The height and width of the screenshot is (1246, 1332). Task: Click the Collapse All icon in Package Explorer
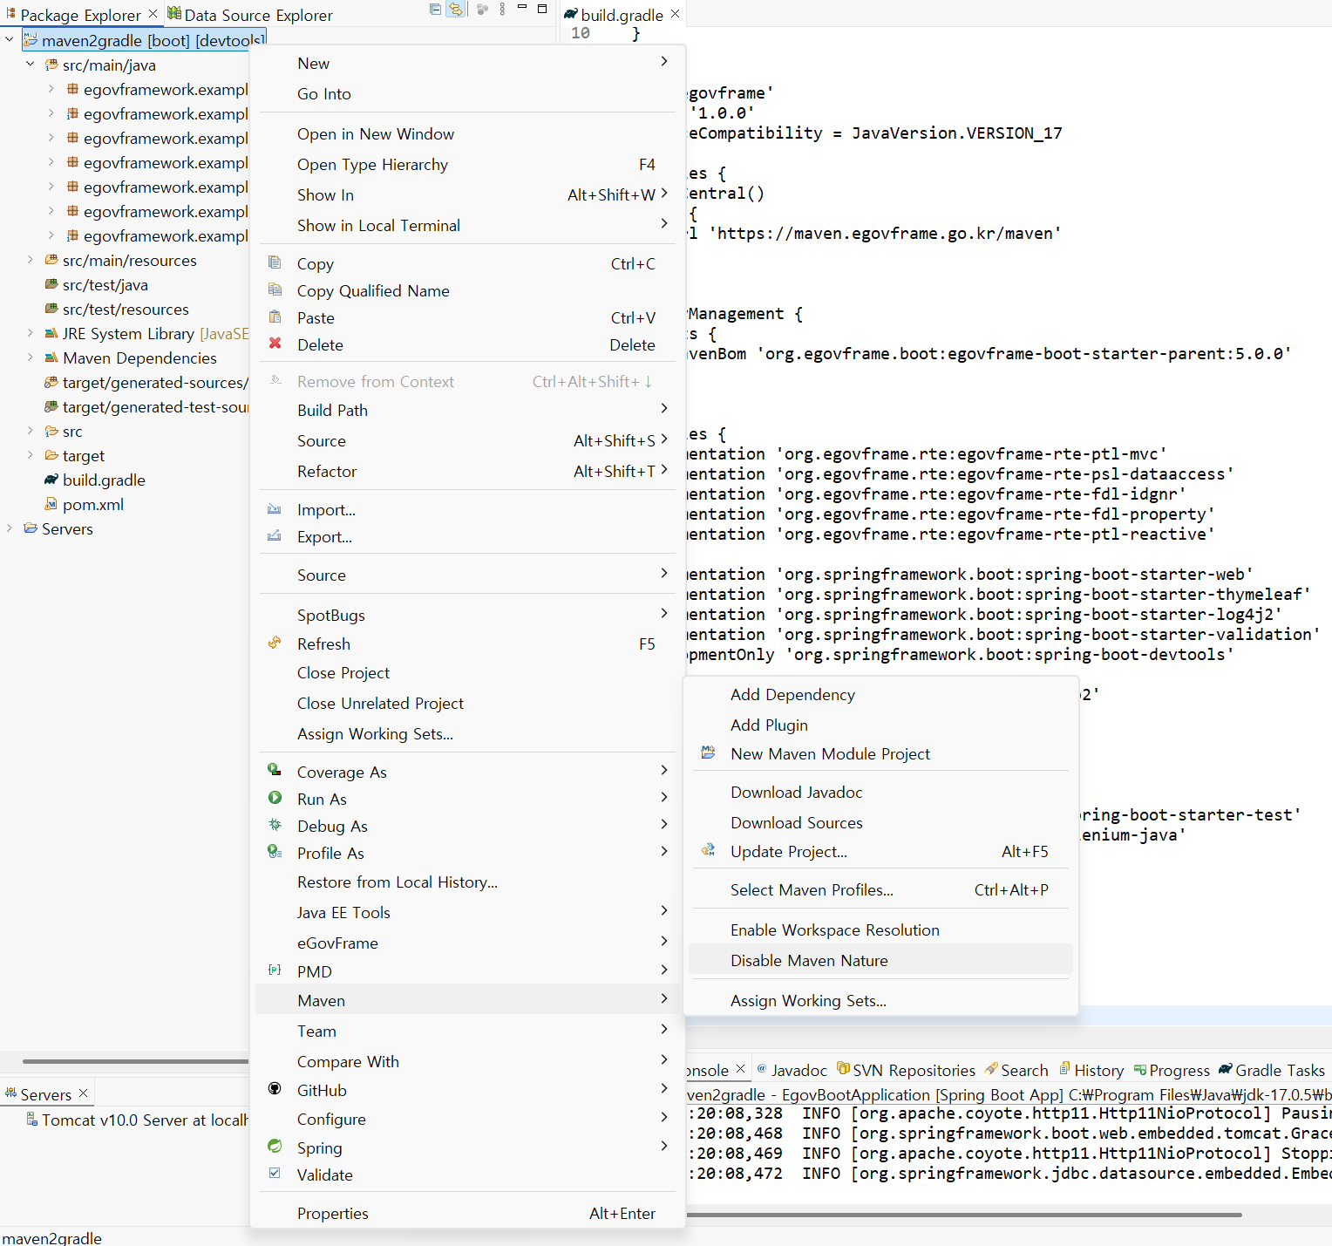click(435, 10)
